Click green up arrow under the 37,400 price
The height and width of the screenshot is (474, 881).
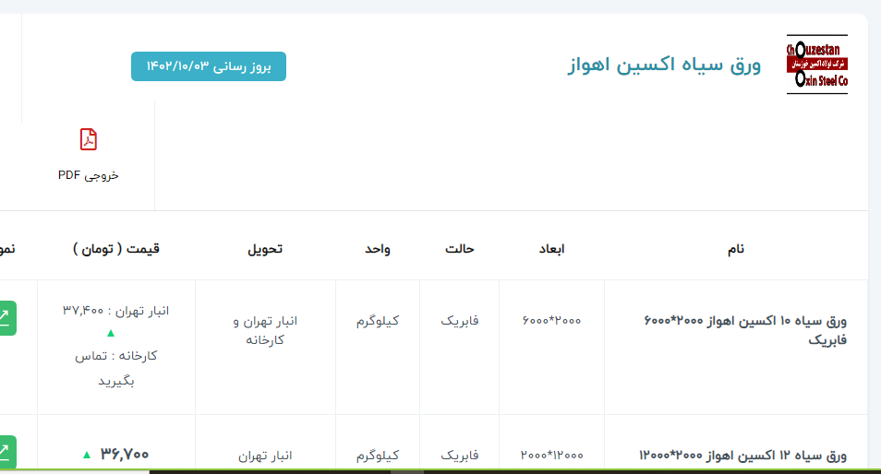[x=111, y=333]
